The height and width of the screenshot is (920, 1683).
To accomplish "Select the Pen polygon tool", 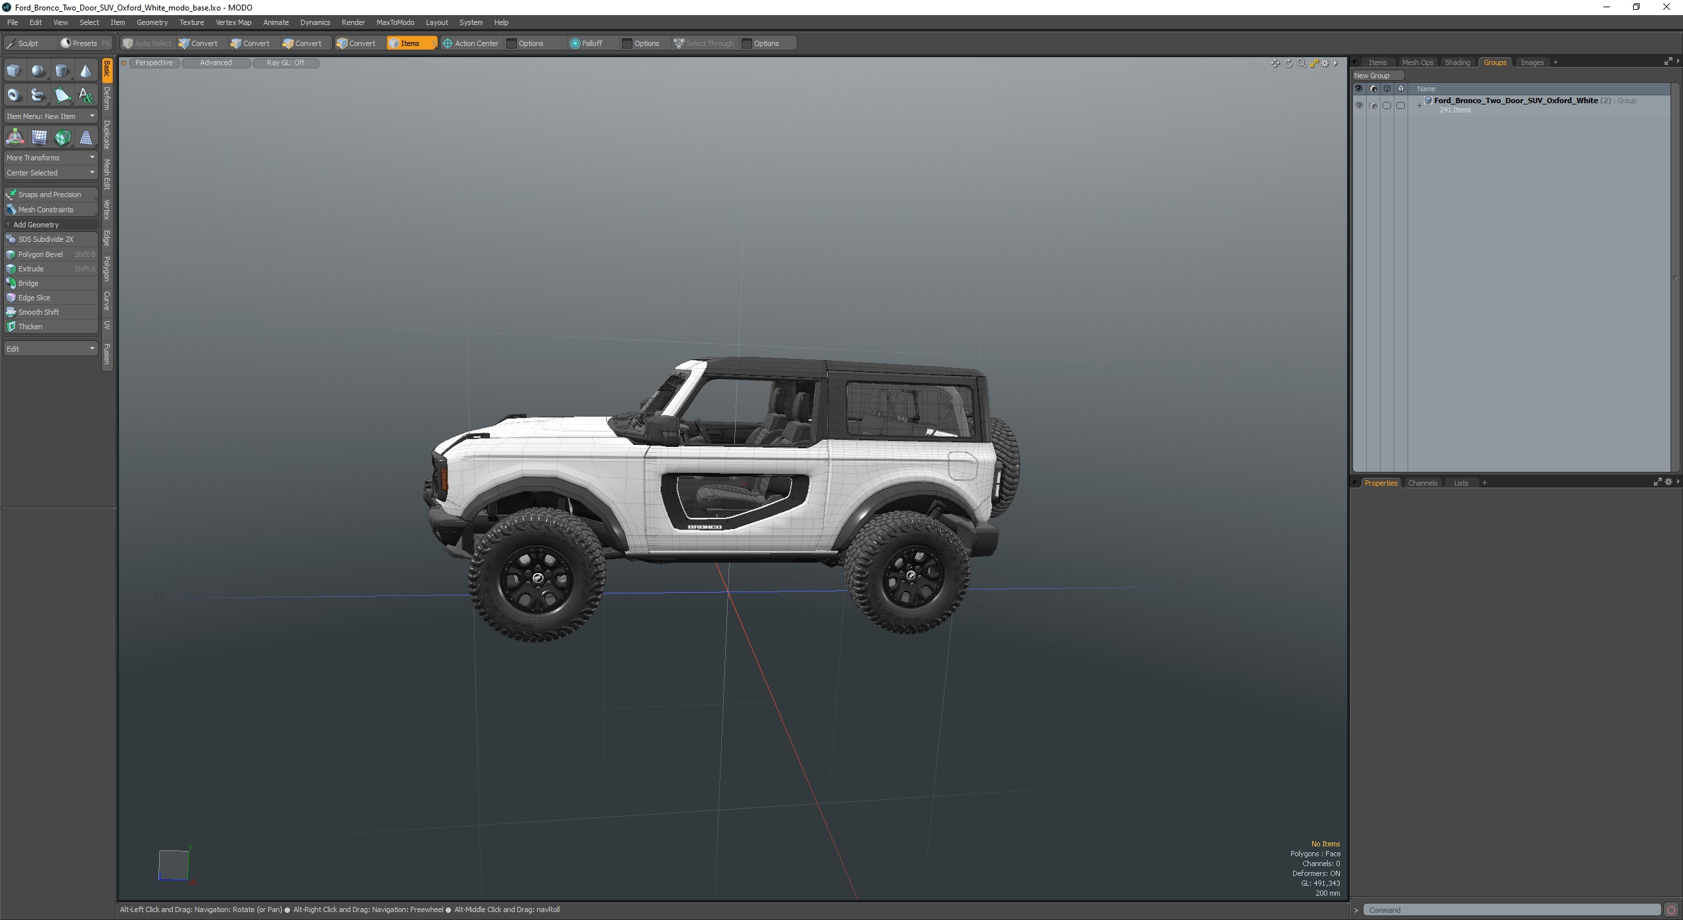I will (x=62, y=95).
